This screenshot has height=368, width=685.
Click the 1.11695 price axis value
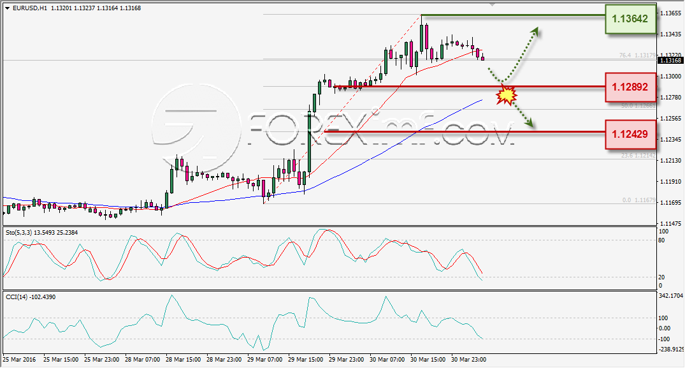pyautogui.click(x=671, y=202)
